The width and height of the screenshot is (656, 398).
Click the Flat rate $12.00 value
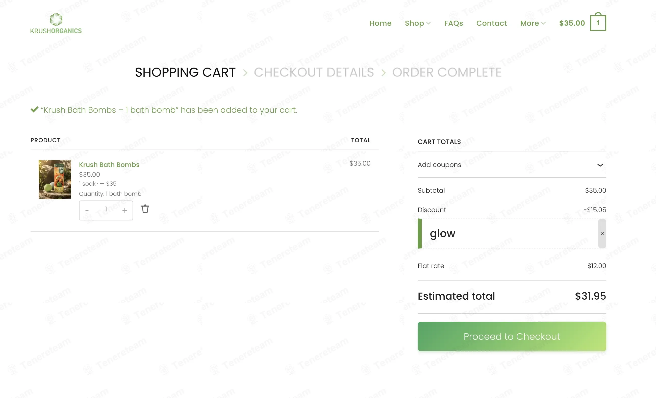596,266
